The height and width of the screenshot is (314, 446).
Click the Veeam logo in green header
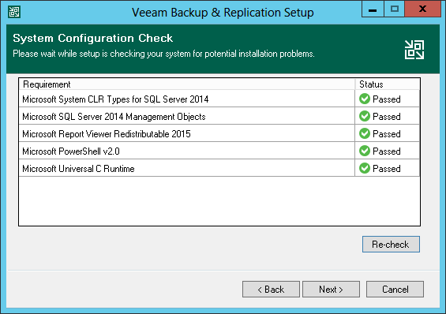point(414,50)
